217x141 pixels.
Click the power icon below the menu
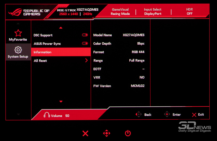(x=128, y=133)
